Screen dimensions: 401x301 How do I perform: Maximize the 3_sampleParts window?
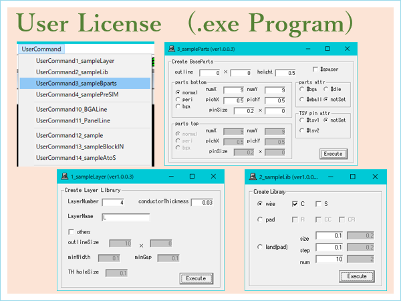(327, 49)
